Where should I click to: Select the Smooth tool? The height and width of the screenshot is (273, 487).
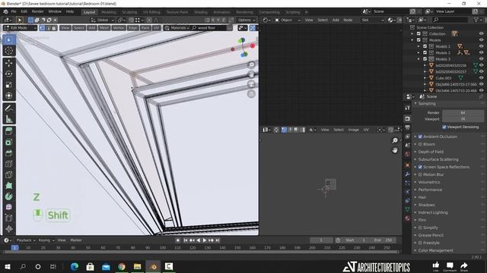pyautogui.click(x=8, y=207)
